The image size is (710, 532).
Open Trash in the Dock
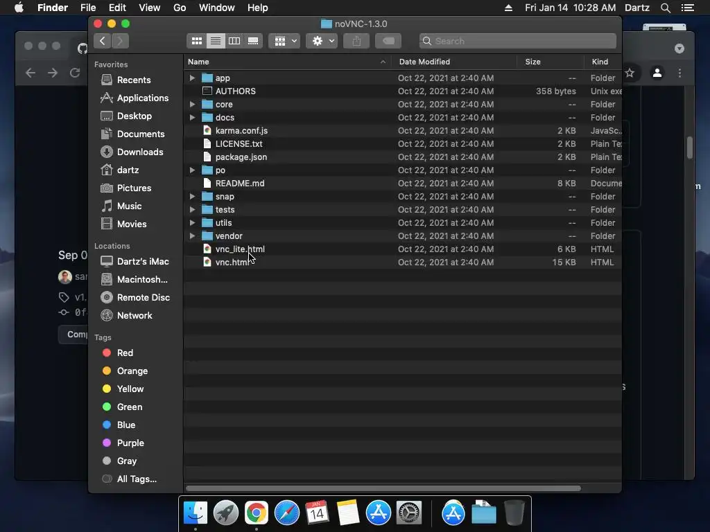(x=514, y=513)
